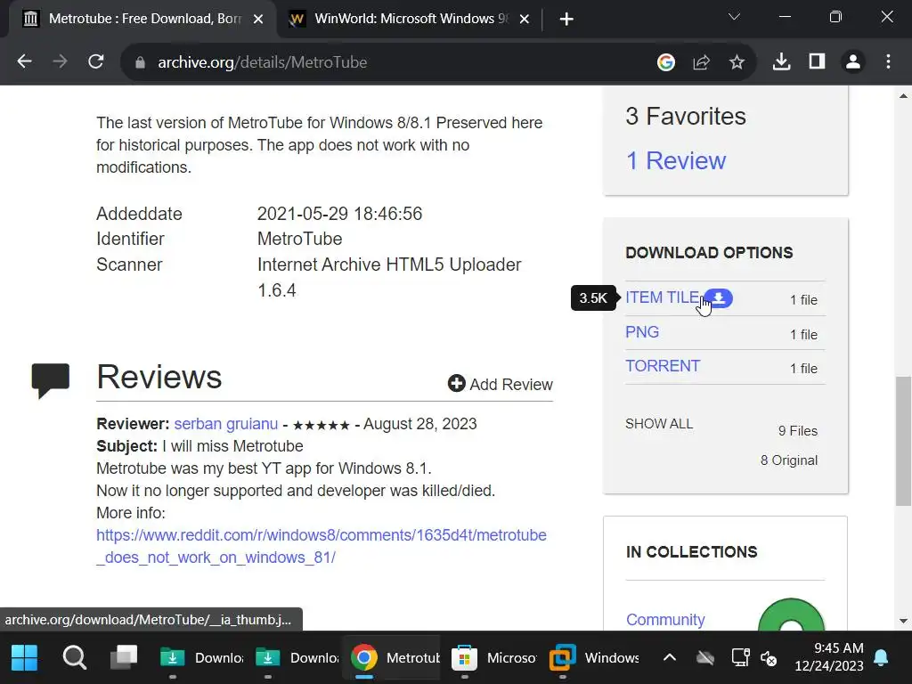The height and width of the screenshot is (684, 912).
Task: Open the TORRENT download option
Action: point(663,366)
